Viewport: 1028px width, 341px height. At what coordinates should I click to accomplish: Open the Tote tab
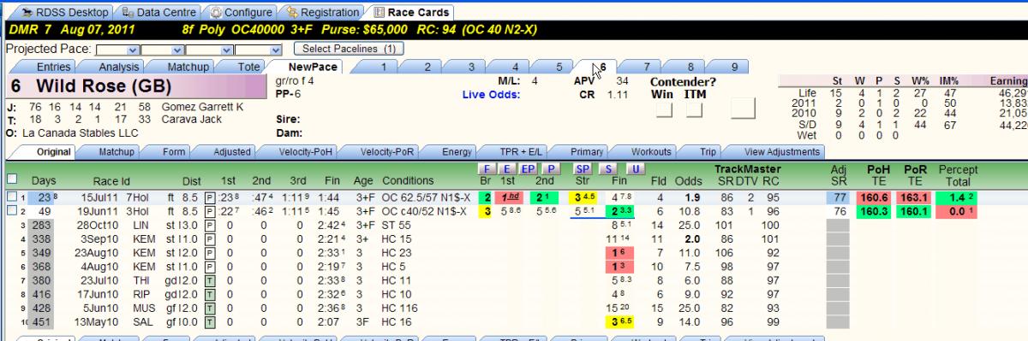pyautogui.click(x=249, y=66)
